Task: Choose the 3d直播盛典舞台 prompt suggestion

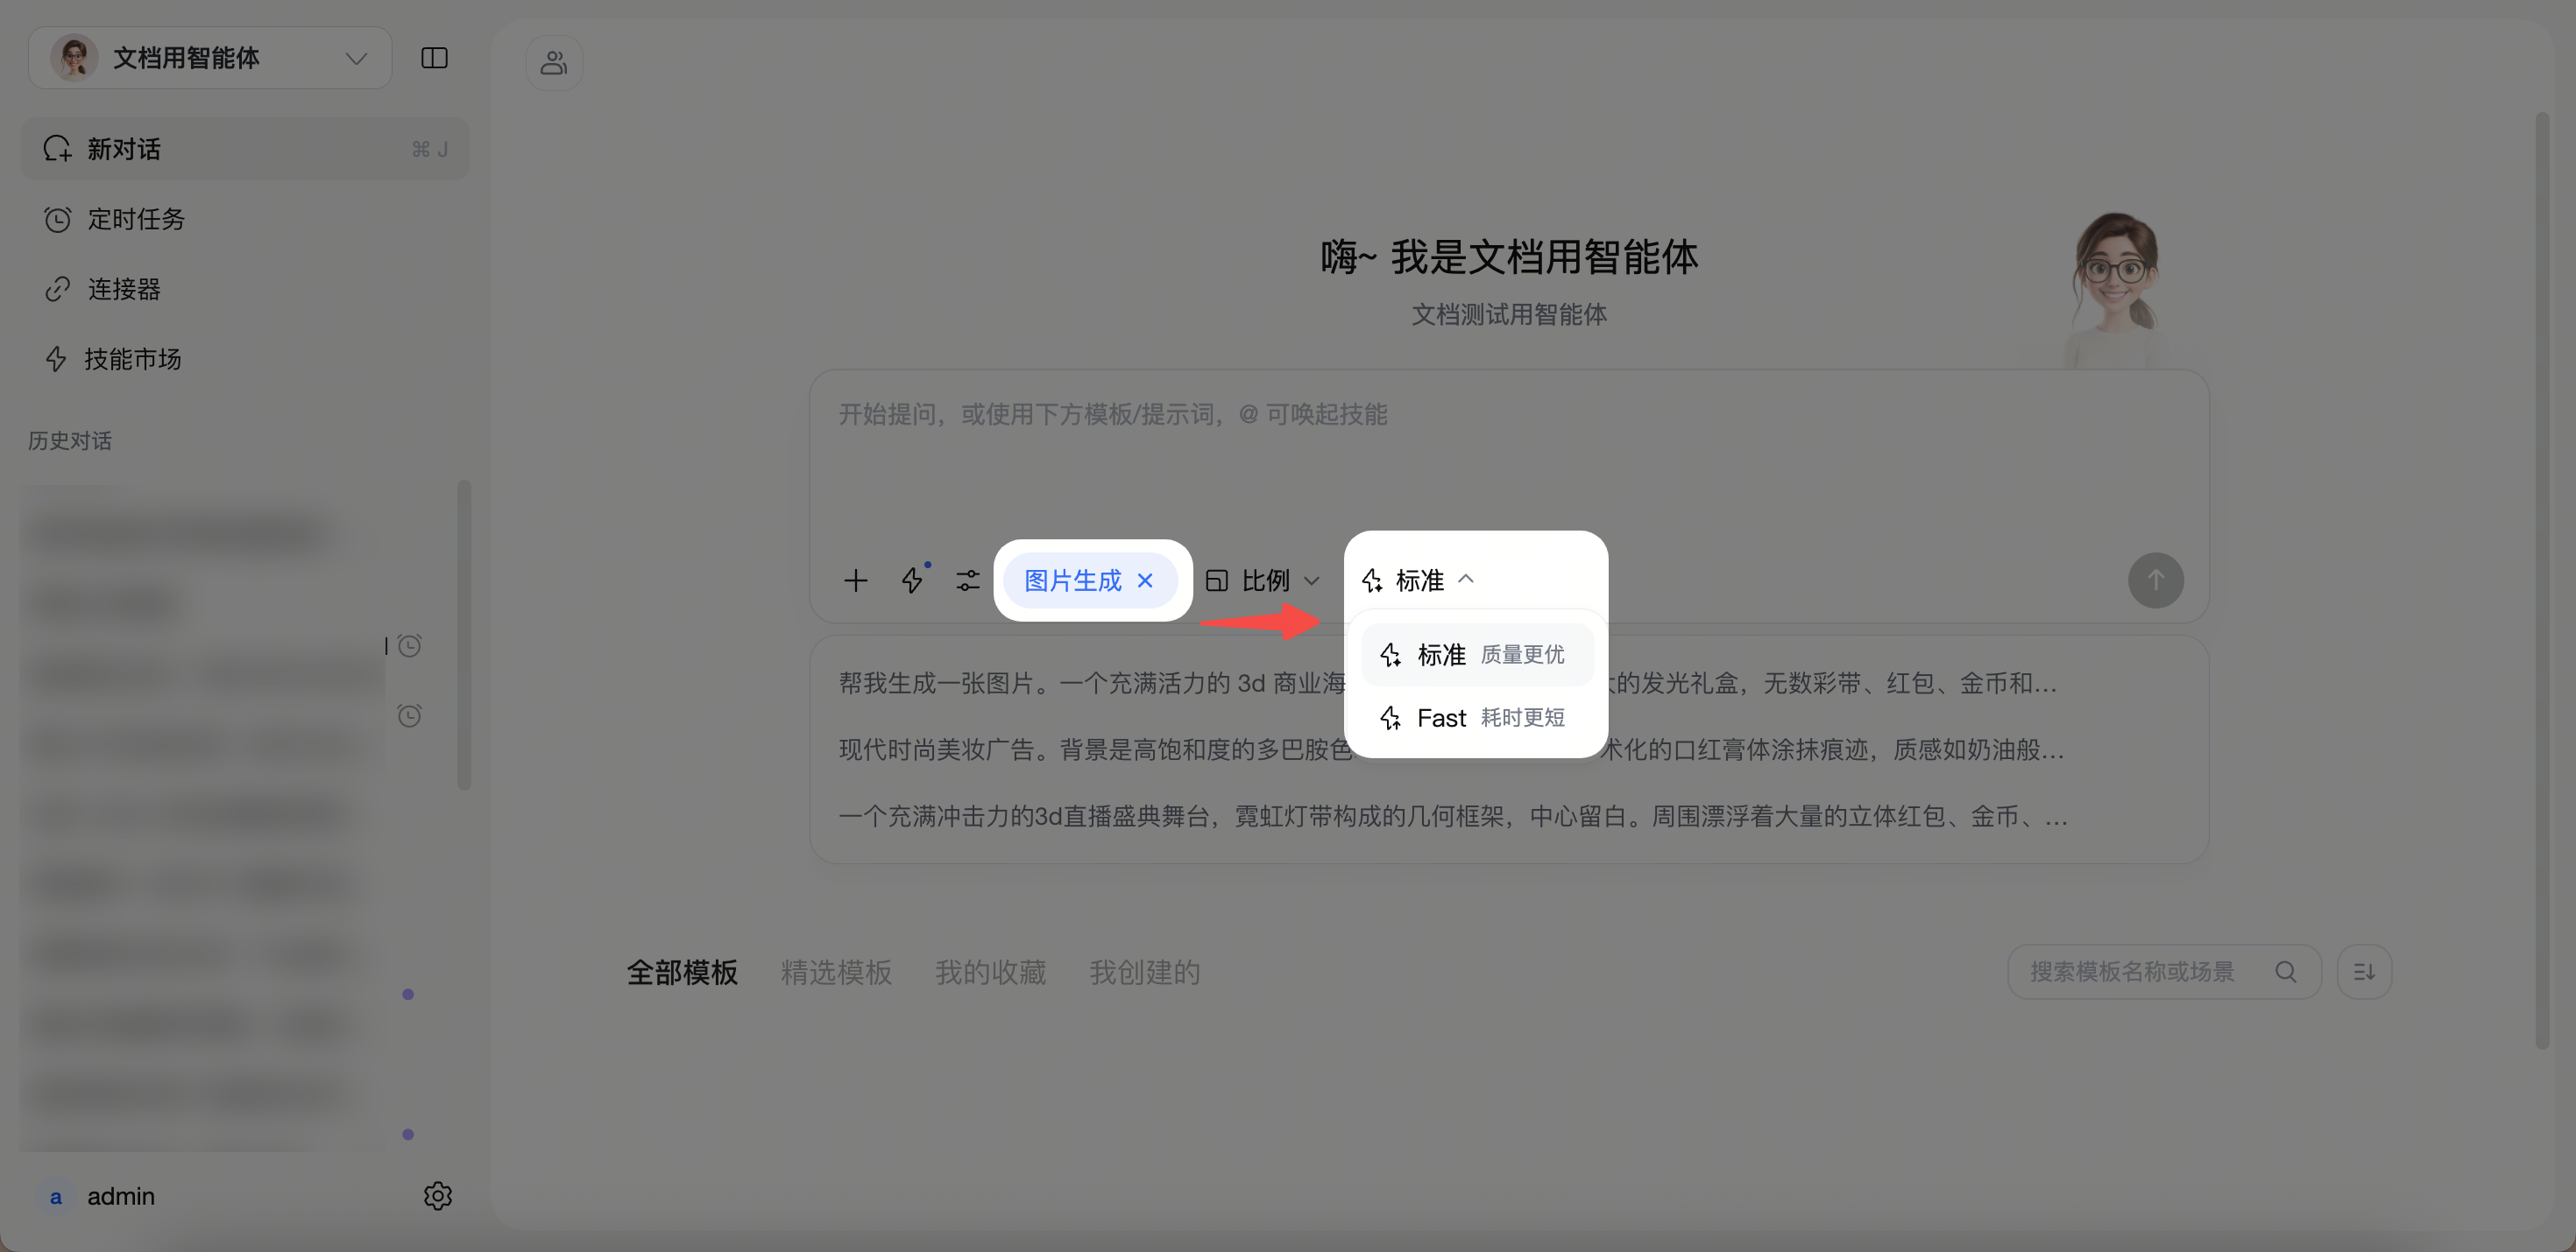Action: 1453,816
